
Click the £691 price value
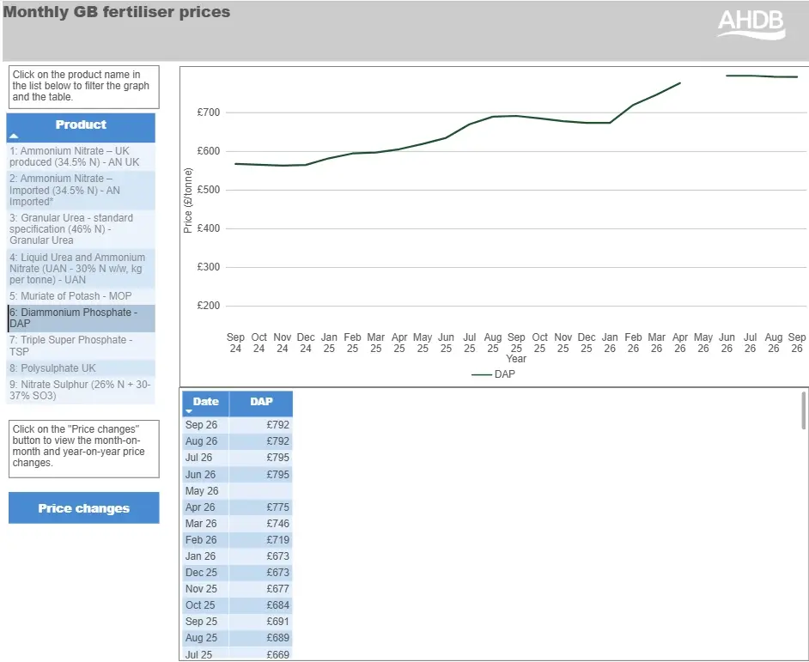[277, 622]
